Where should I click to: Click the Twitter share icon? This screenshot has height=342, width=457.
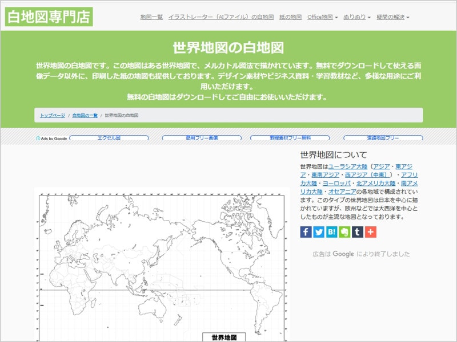(319, 232)
